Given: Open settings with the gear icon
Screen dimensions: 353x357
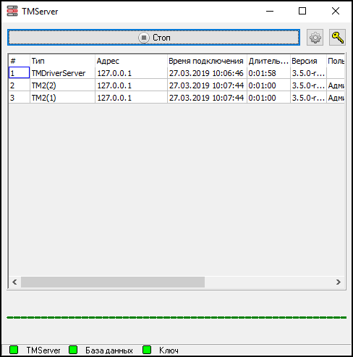Looking at the screenshot, I should (315, 38).
